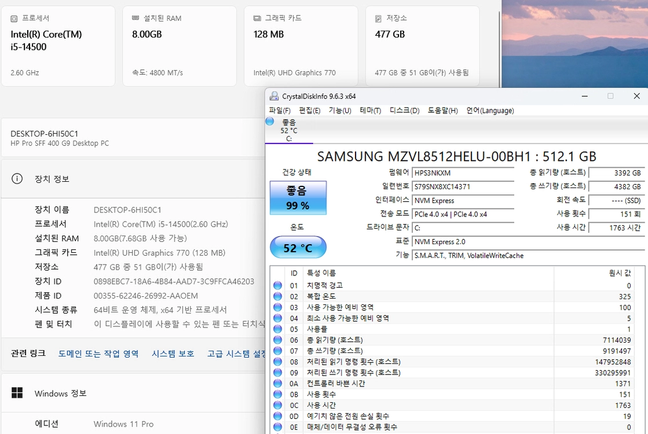The width and height of the screenshot is (648, 434).
Task: Click the DESKTOP-6HI50C1 device header in Settings
Action: click(133, 138)
